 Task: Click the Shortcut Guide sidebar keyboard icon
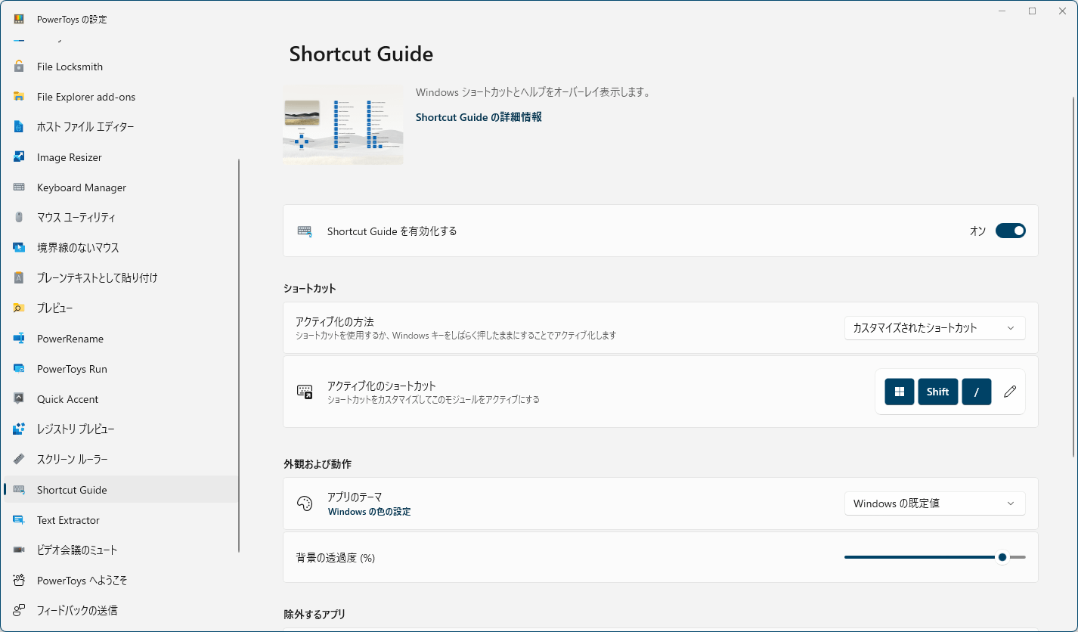[x=19, y=490]
